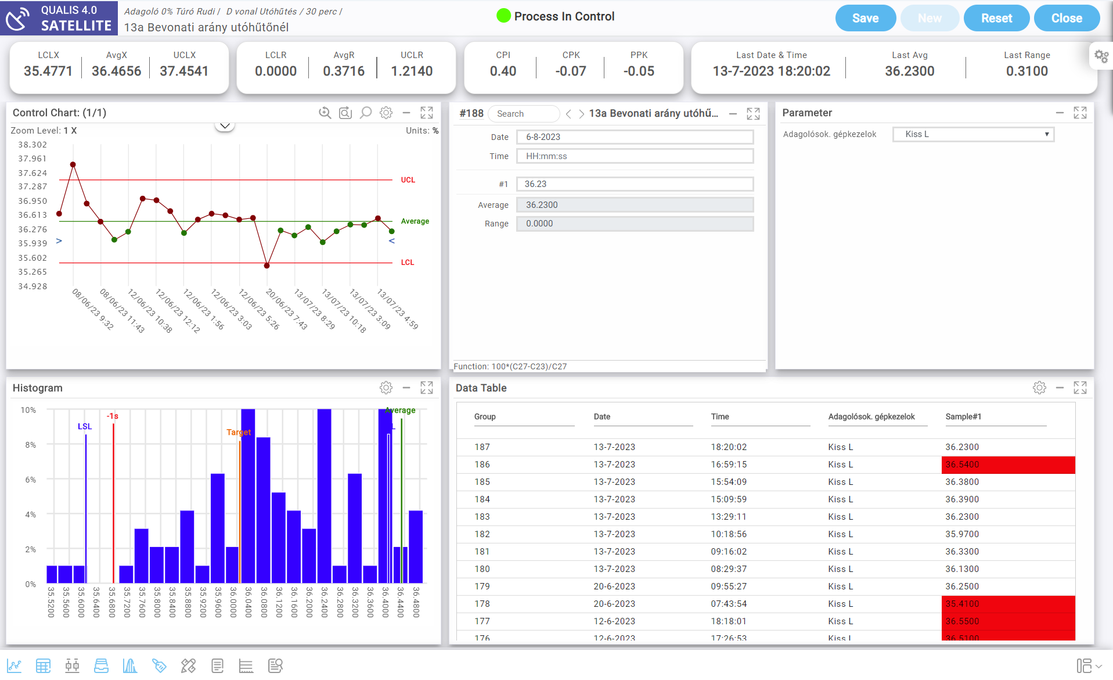Image resolution: width=1113 pixels, height=680 pixels.
Task: Click the Function formula text under data entry
Action: (510, 366)
